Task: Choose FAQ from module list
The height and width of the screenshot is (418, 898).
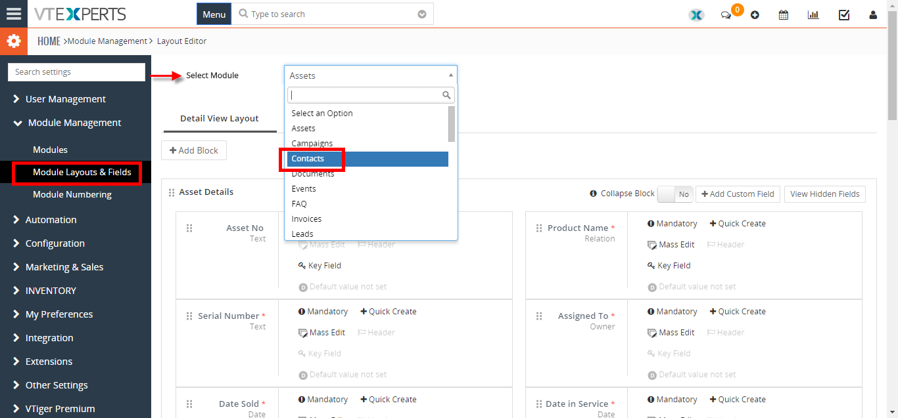Action: pos(368,204)
